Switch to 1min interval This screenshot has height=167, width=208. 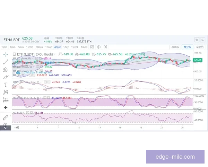tap(12, 47)
